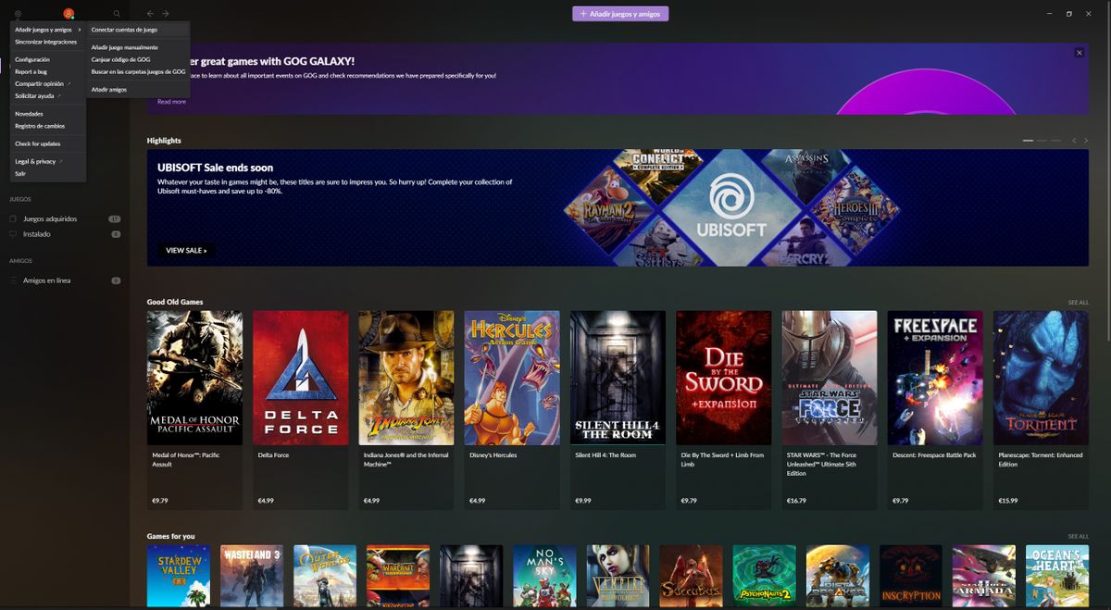Click the Amigos en línea friends icon

(x=12, y=280)
